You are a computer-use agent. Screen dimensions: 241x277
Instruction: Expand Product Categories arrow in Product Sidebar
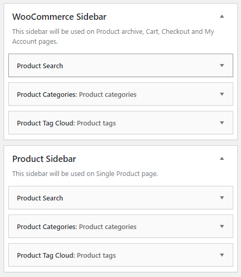(222, 226)
